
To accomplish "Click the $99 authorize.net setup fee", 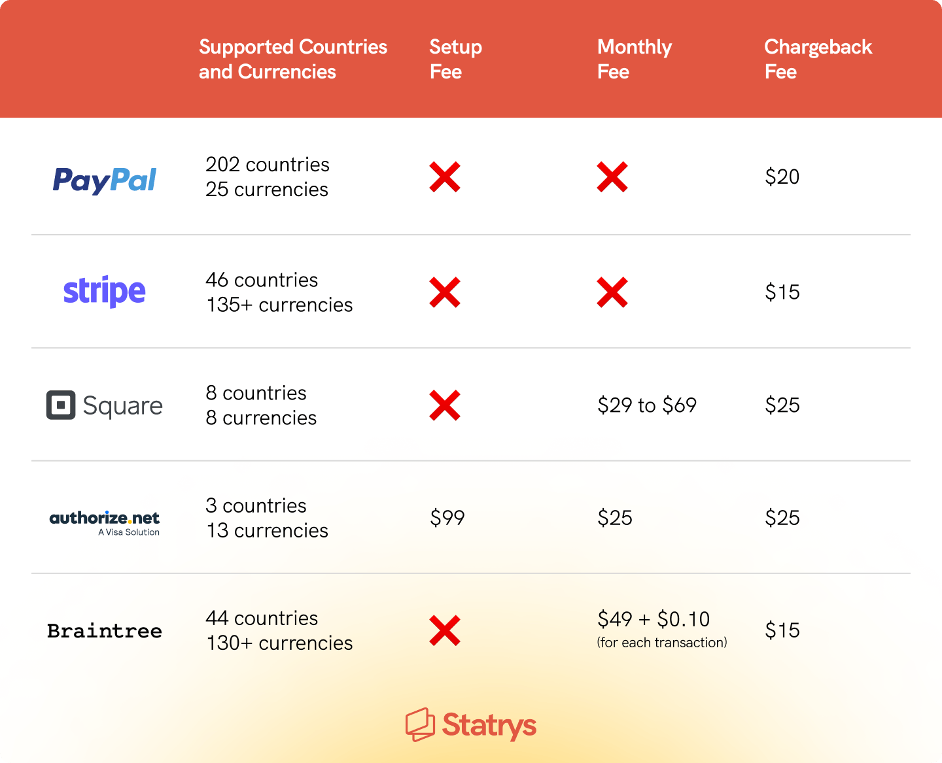I will pos(447,518).
